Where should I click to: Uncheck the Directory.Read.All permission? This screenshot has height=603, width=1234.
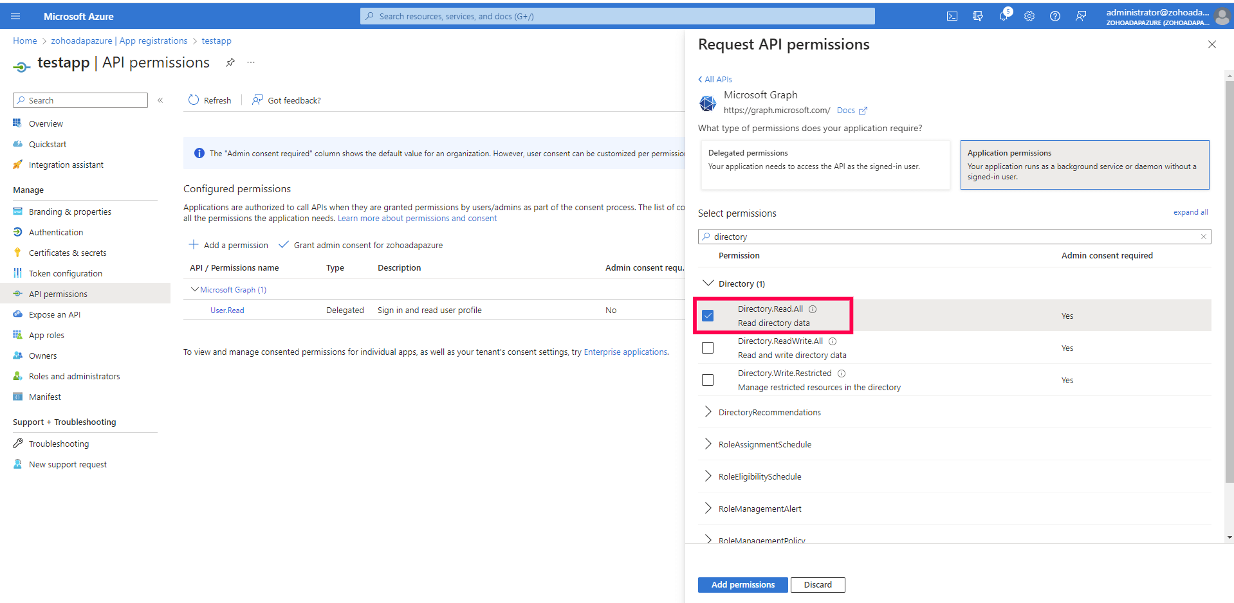[x=708, y=315]
